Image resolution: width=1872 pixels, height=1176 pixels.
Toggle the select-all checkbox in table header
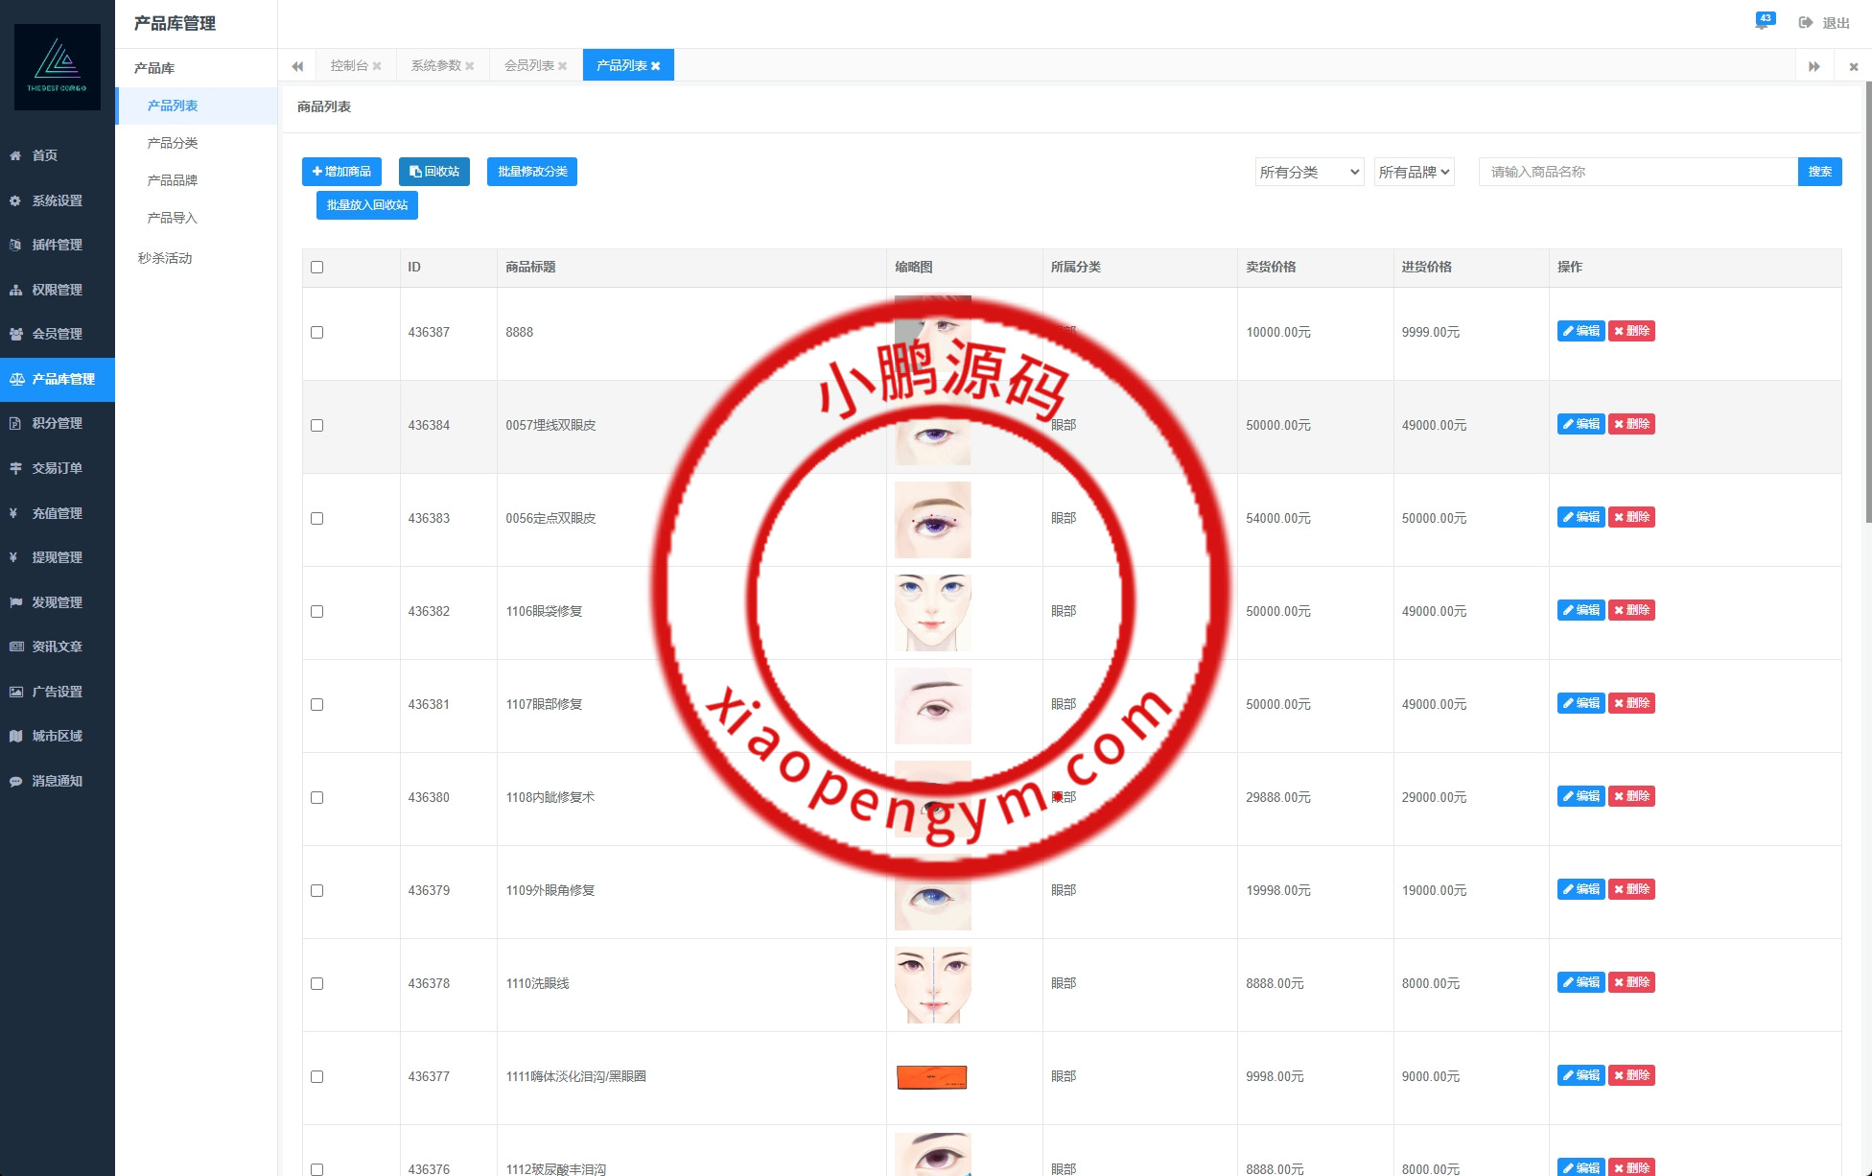(x=317, y=268)
